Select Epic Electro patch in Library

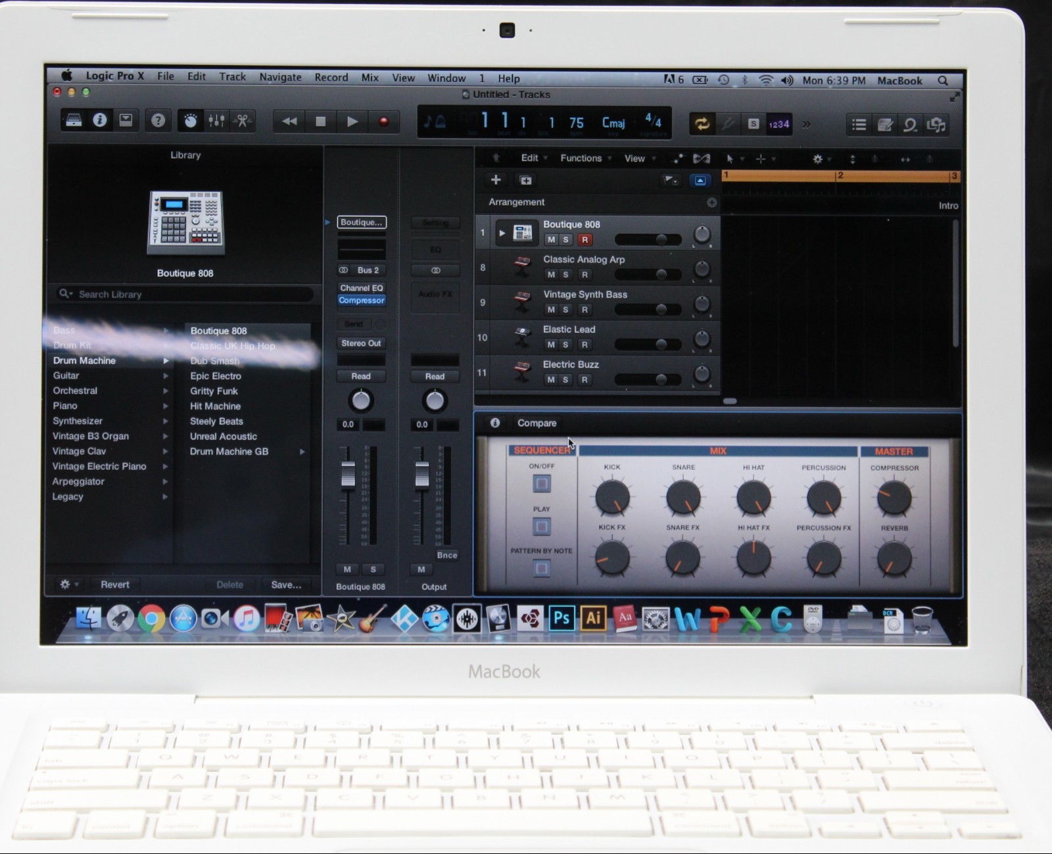click(216, 376)
